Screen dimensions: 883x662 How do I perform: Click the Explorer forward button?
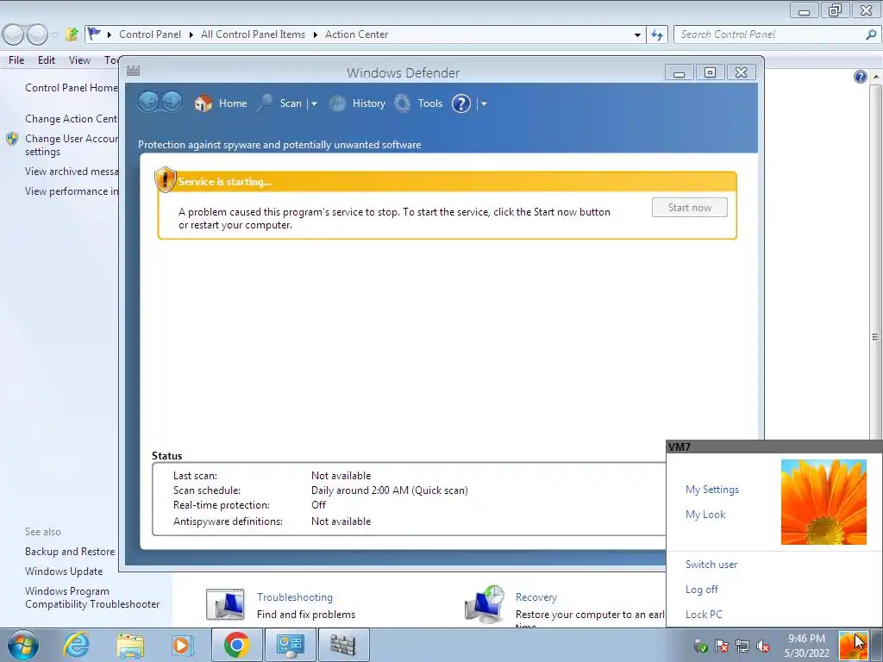point(37,34)
